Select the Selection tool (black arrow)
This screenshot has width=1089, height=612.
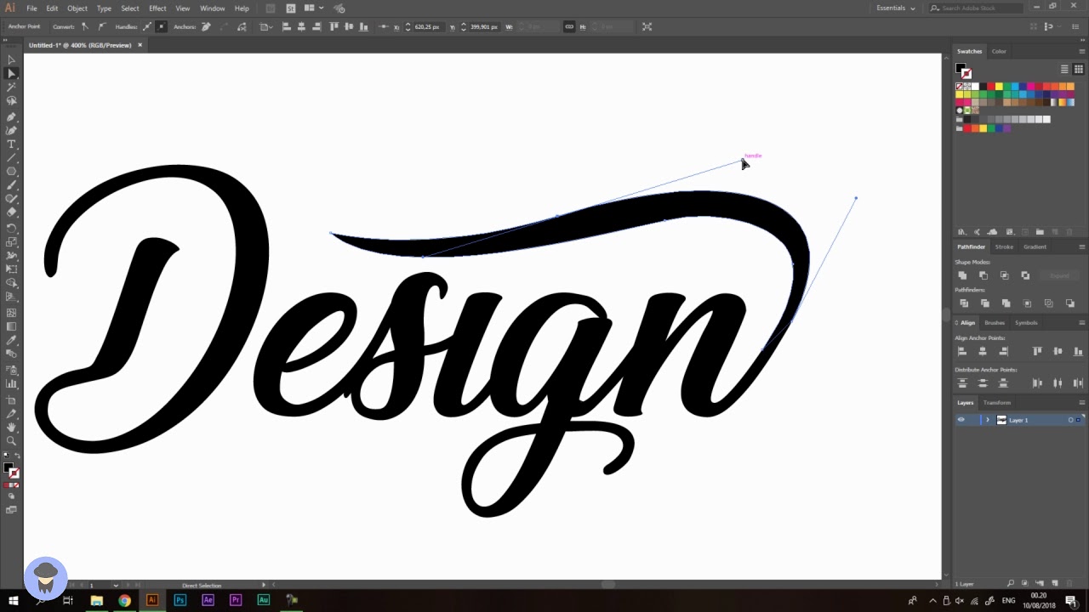pyautogui.click(x=11, y=59)
